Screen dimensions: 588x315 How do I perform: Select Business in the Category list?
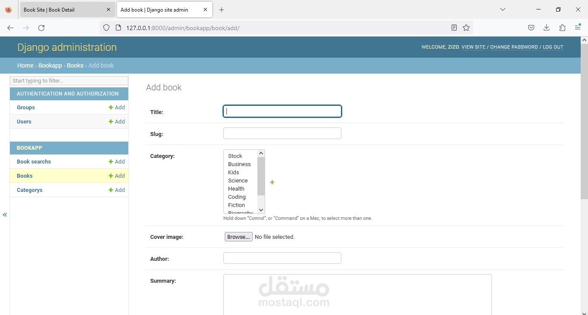click(239, 164)
